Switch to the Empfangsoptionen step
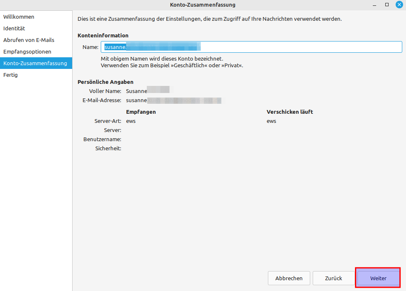406x291 pixels. [x=27, y=52]
